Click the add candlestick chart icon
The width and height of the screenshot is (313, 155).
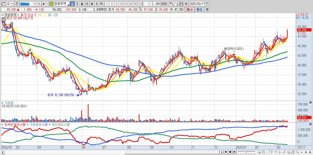pos(172,4)
